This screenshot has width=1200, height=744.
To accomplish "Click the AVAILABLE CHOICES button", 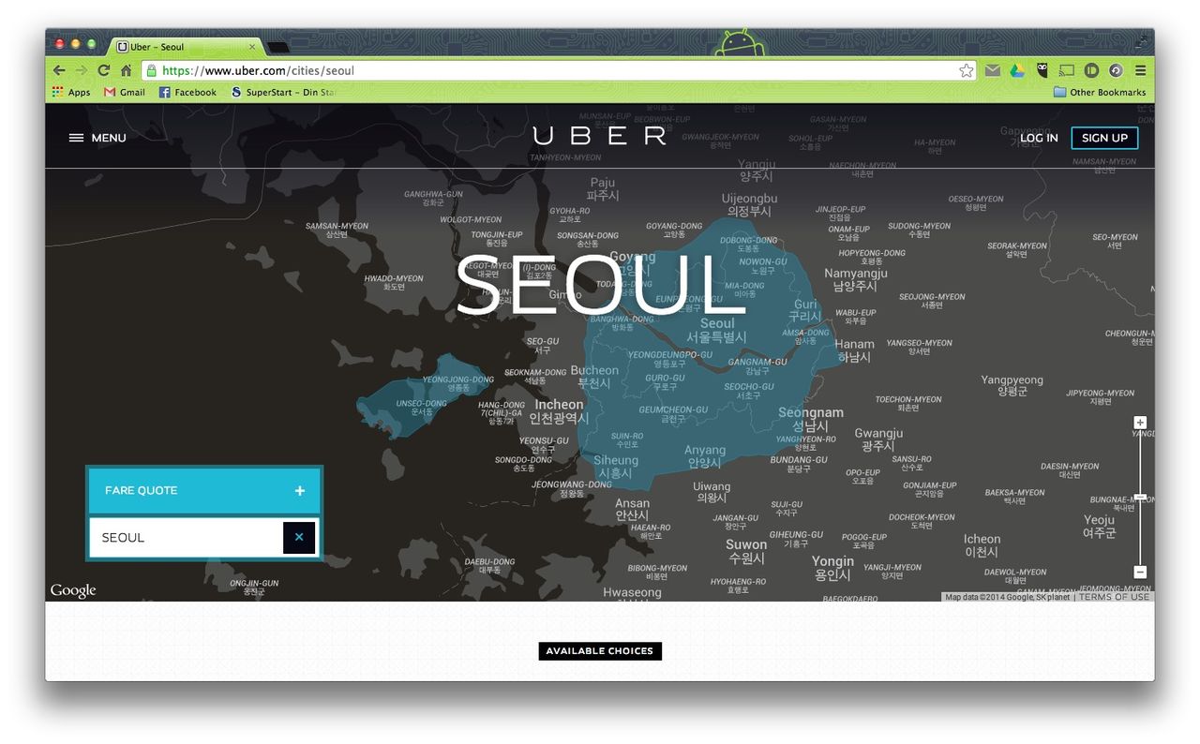I will click(600, 650).
